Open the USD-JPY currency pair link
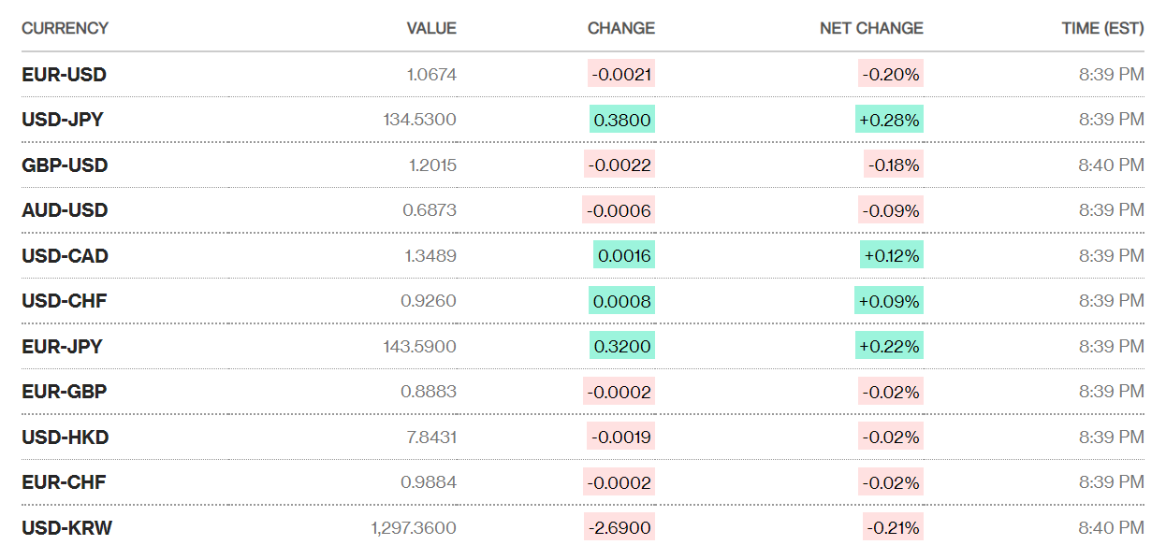1166x545 pixels. pyautogui.click(x=63, y=120)
